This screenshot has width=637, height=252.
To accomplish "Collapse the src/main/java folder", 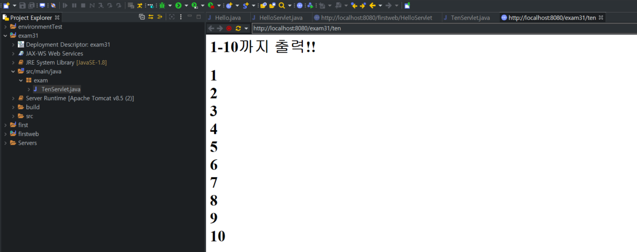I will coord(13,71).
